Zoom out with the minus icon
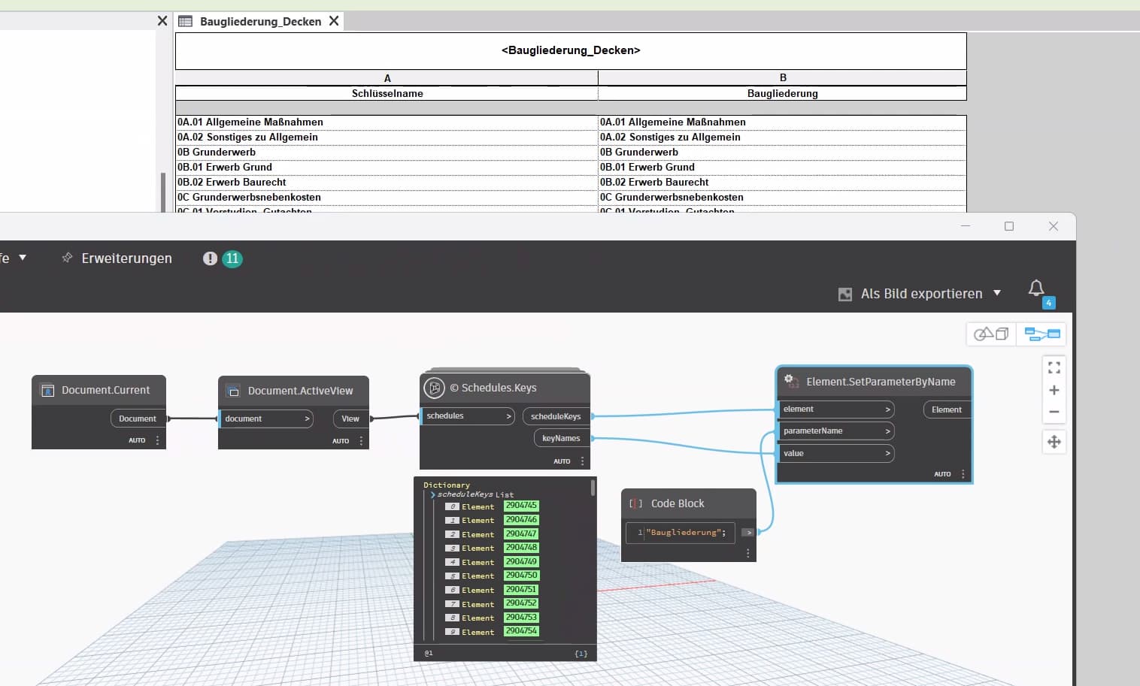 click(1054, 412)
